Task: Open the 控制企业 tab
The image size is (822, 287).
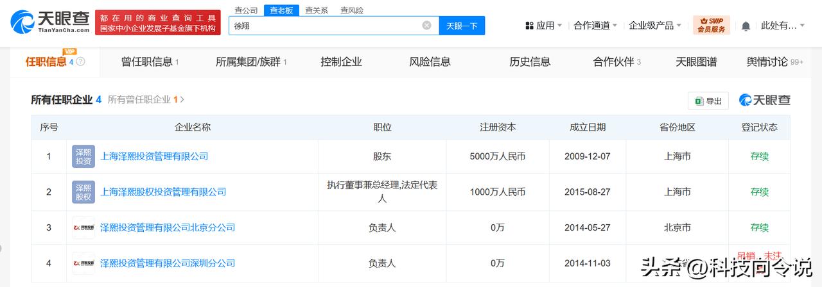Action: (342, 62)
